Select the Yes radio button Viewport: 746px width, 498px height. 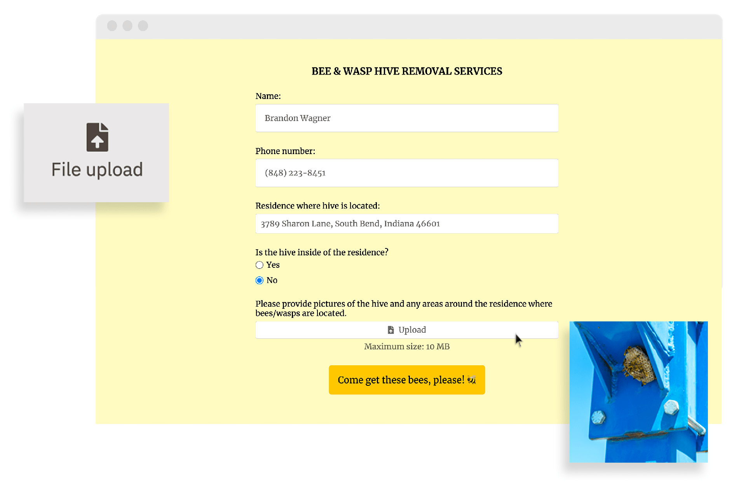pos(260,265)
